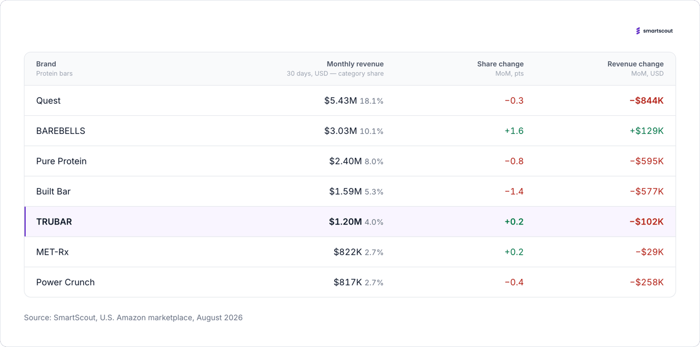Click the '30 days, USD — category share' subheading

(x=335, y=74)
